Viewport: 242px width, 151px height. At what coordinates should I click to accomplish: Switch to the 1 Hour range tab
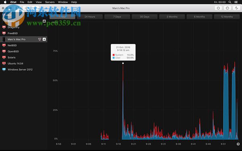63,17
